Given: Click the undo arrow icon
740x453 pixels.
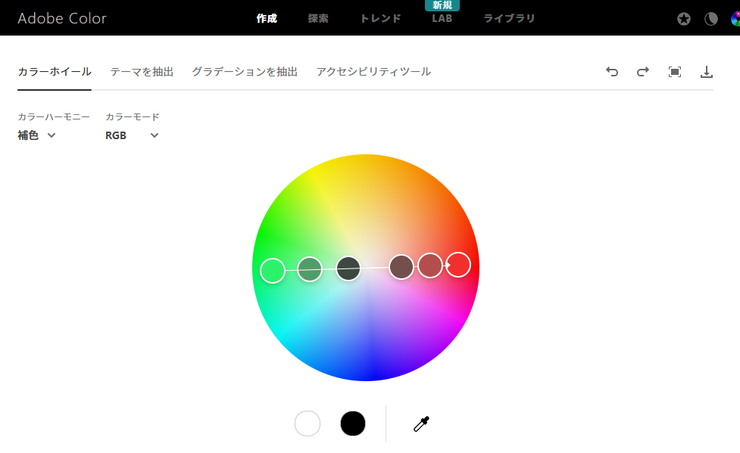Looking at the screenshot, I should tap(612, 72).
